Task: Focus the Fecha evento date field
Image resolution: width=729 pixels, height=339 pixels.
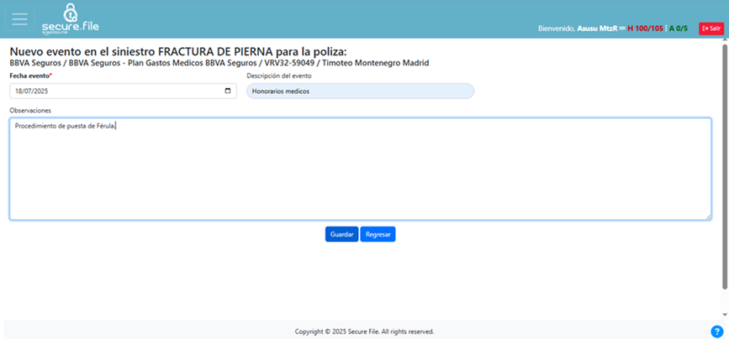Action: 118,91
